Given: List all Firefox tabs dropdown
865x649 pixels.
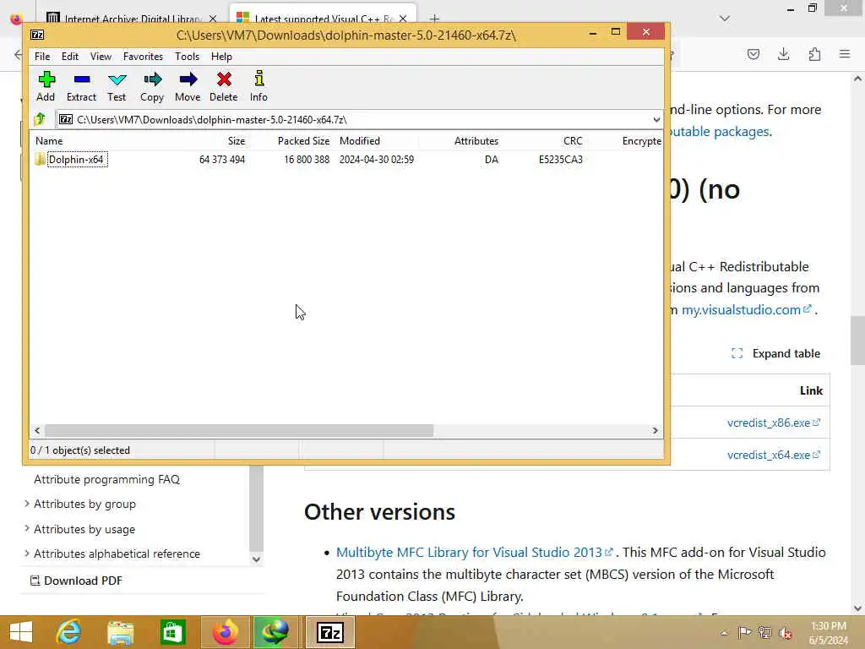Looking at the screenshot, I should click(725, 19).
